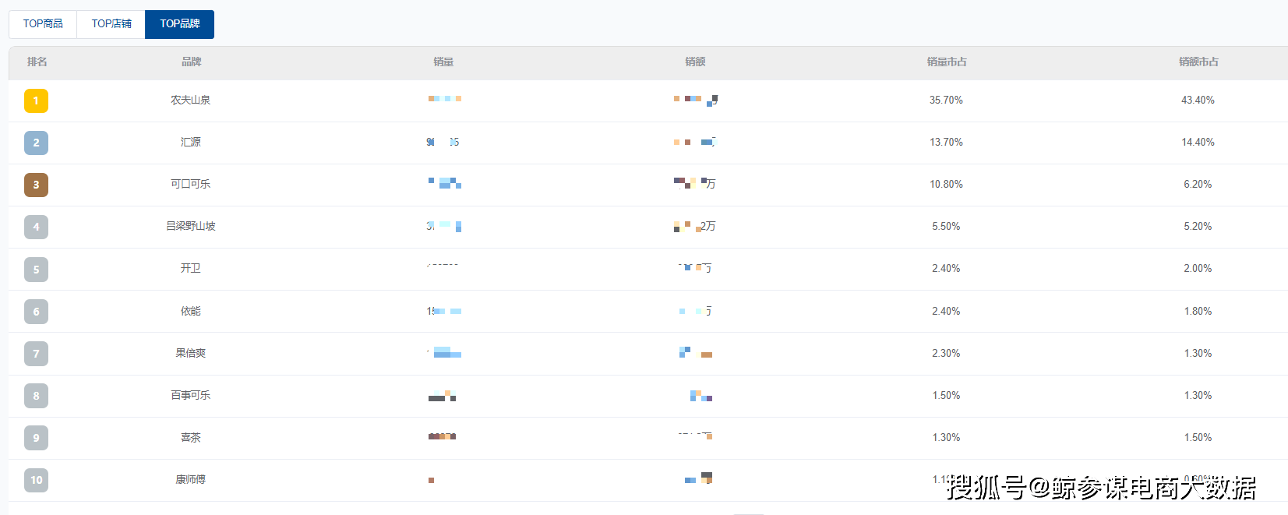
Task: Switch to the TOP商品 tab
Action: point(43,24)
